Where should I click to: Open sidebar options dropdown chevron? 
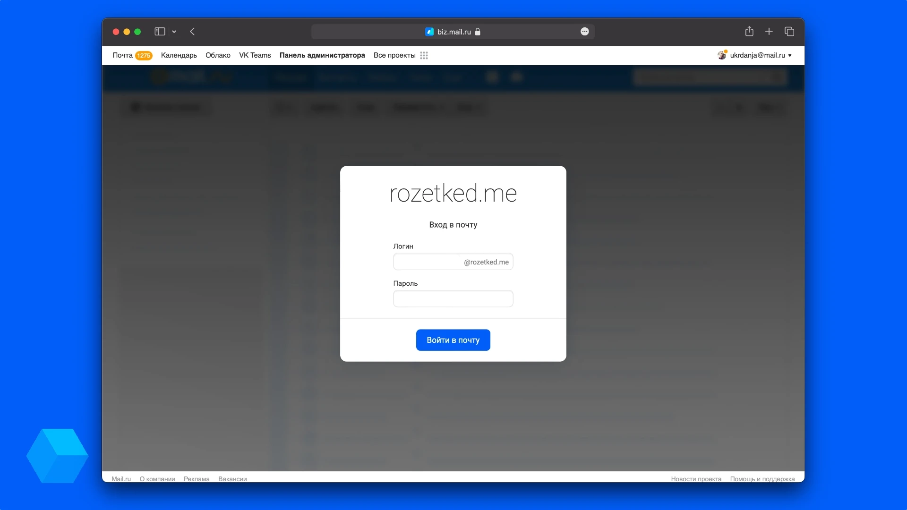(x=174, y=32)
